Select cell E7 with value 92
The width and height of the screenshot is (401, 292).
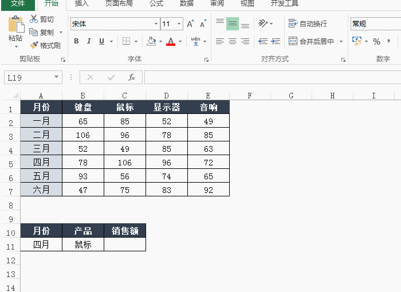tap(209, 190)
